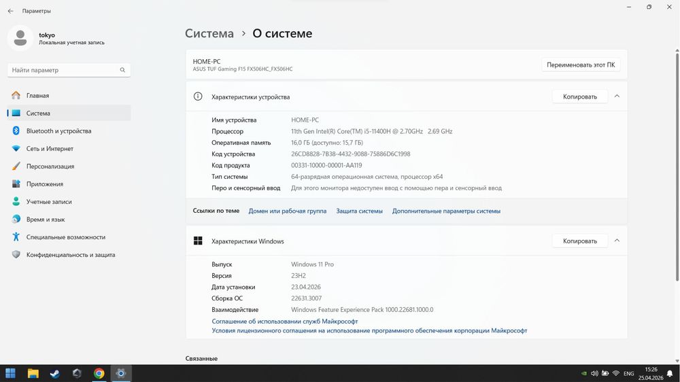Open Специальные возможности section
This screenshot has width=680, height=382.
point(69,237)
